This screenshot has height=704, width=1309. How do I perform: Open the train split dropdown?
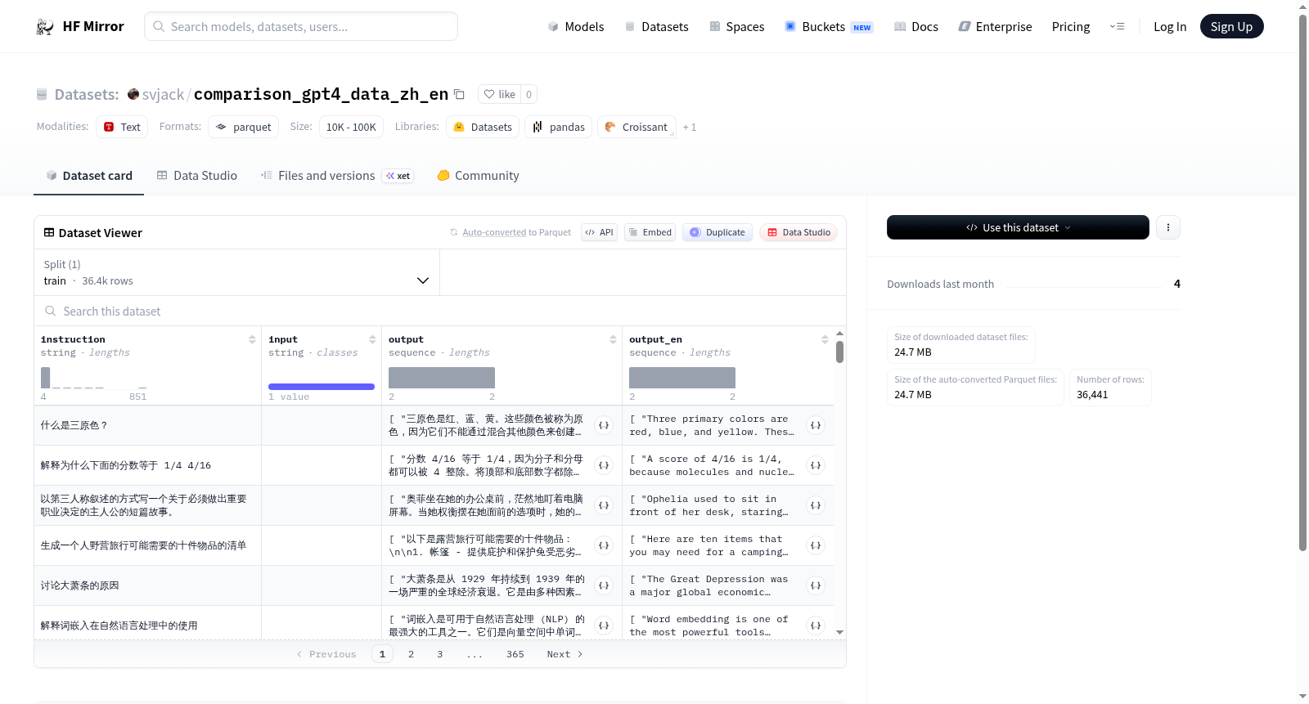pos(237,272)
